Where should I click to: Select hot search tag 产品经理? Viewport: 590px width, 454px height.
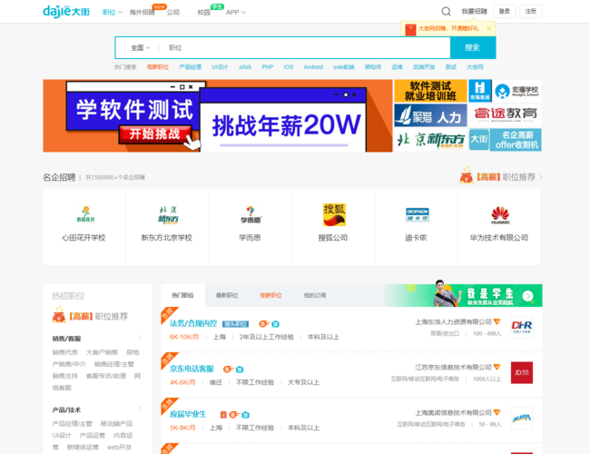pos(190,67)
